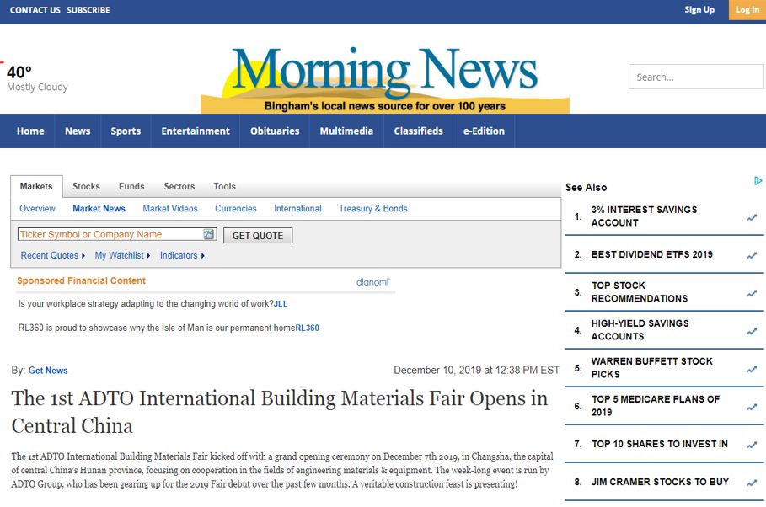Click trend arrow beside High-Yield Savings Accounts
The height and width of the screenshot is (507, 766).
pyautogui.click(x=752, y=331)
